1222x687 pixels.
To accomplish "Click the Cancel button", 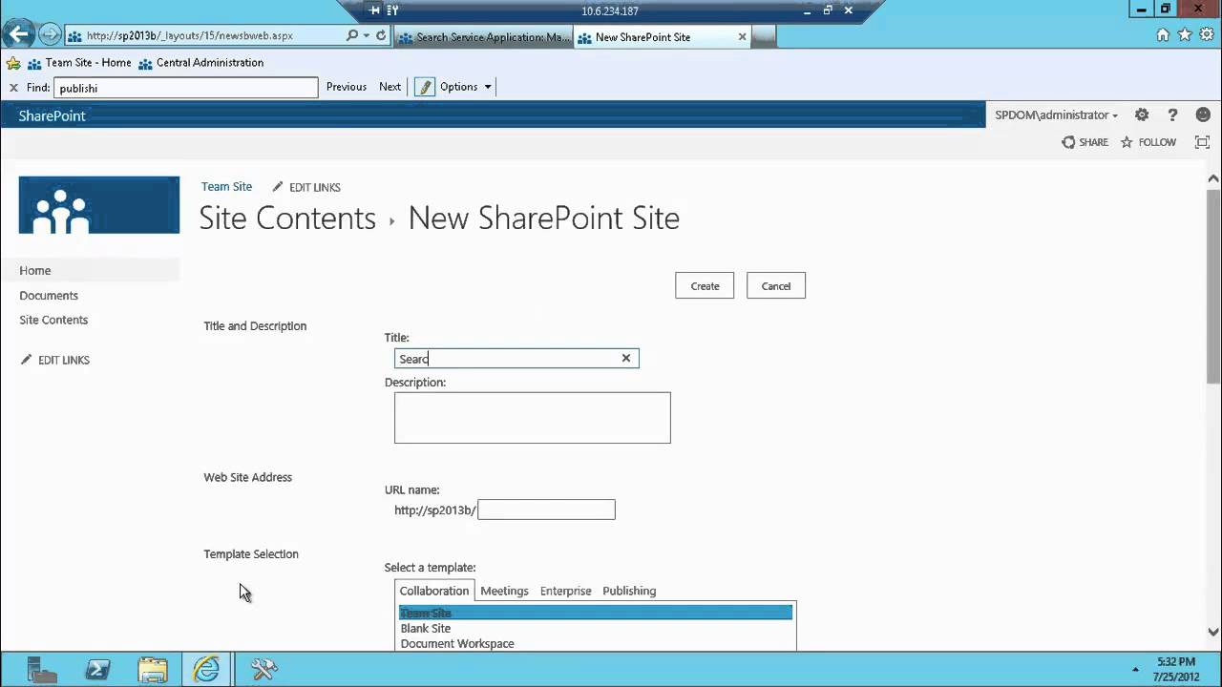I will click(x=776, y=286).
